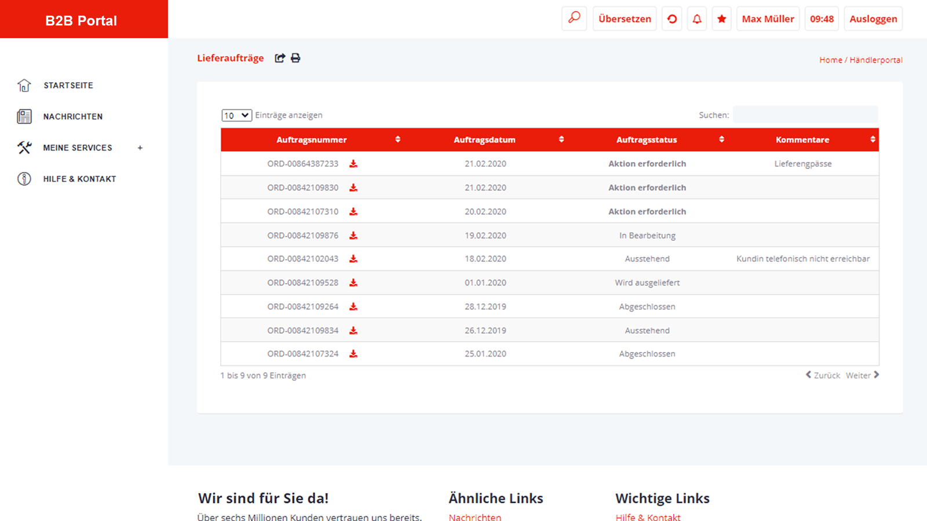Download order ORD-00864387233
Screen dimensions: 927x521
353,164
